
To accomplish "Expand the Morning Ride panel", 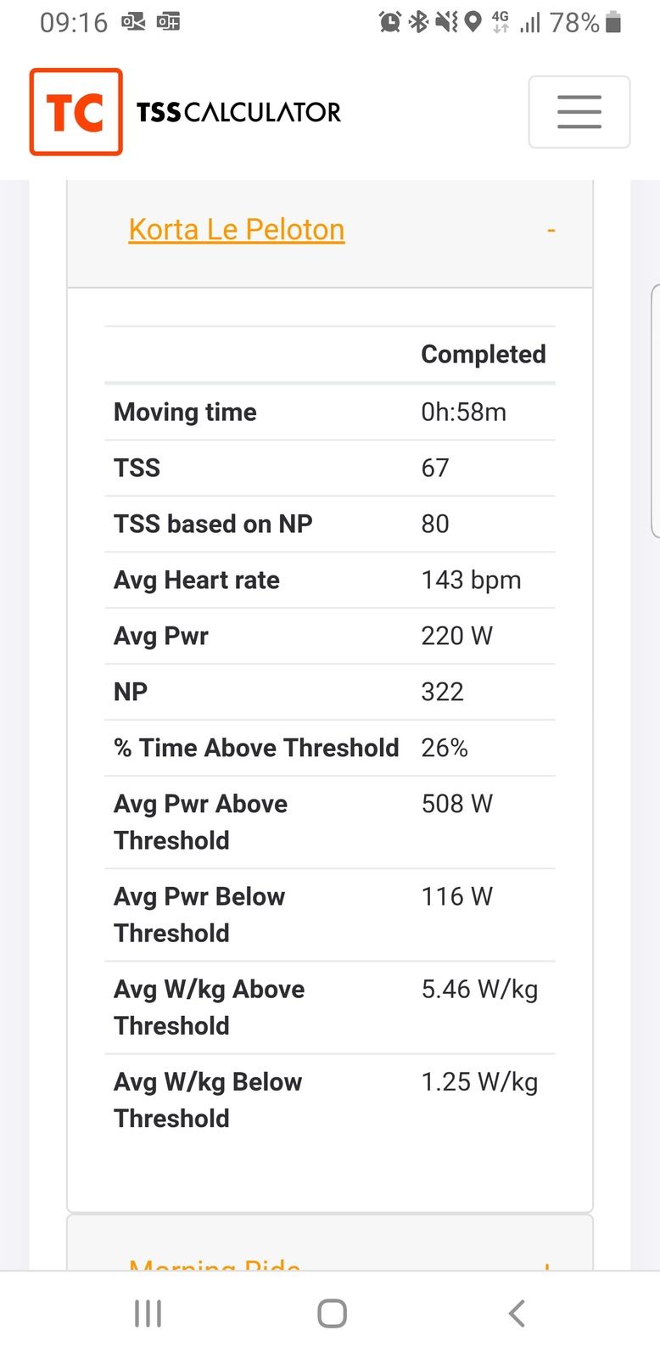I will [x=547, y=1265].
